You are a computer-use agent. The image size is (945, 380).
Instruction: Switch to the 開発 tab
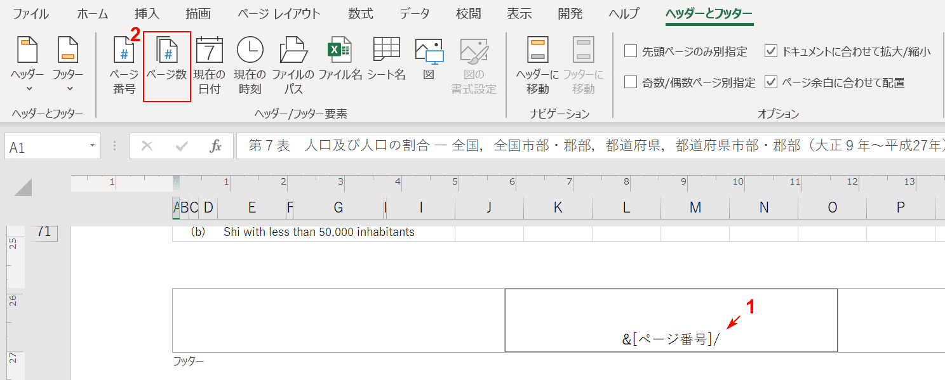(x=570, y=13)
